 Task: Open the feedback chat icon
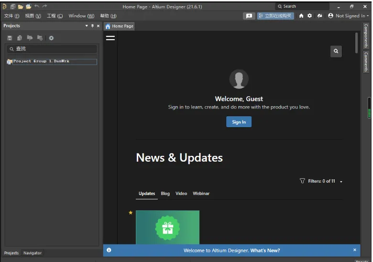(x=249, y=16)
